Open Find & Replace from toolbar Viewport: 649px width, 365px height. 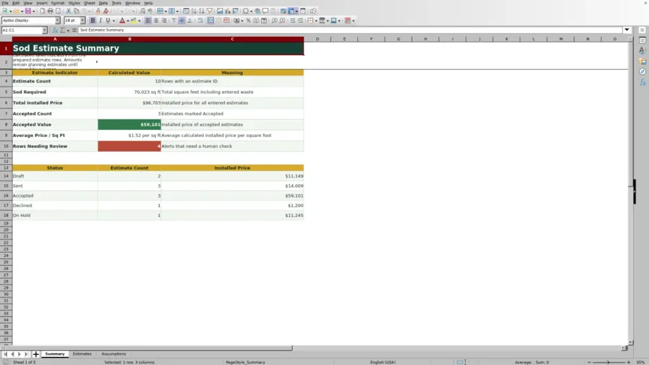pyautogui.click(x=143, y=11)
